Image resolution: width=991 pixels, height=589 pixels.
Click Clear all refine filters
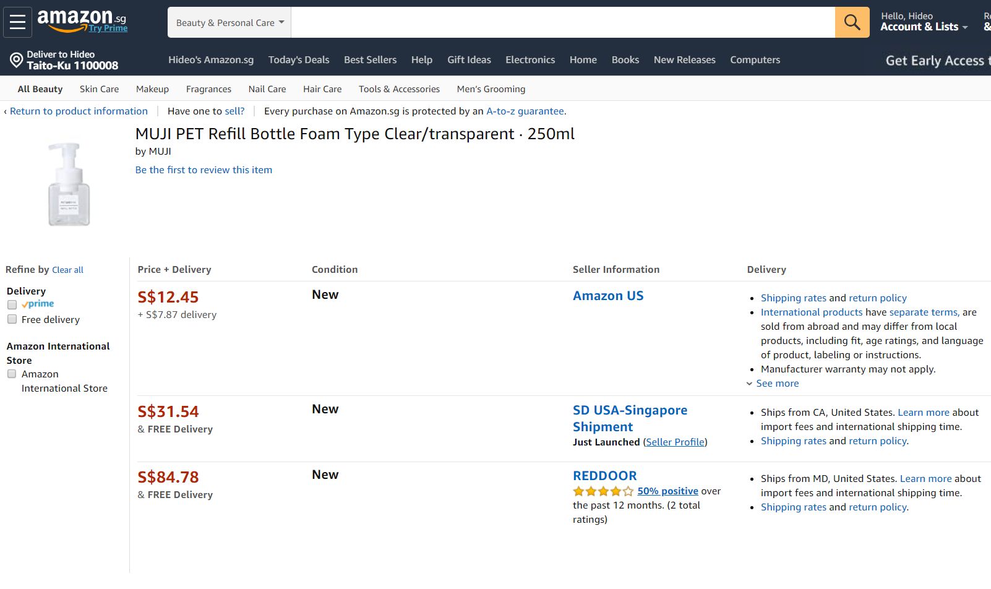(x=67, y=270)
